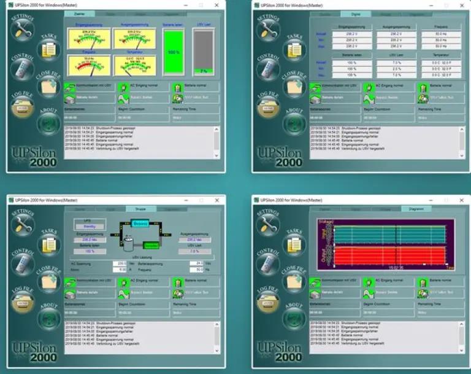Click the Bypass block in Gruppe diagram
The image size is (471, 374).
(140, 224)
